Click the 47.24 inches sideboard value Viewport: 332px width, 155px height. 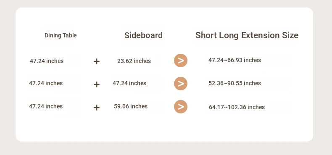[129, 83]
